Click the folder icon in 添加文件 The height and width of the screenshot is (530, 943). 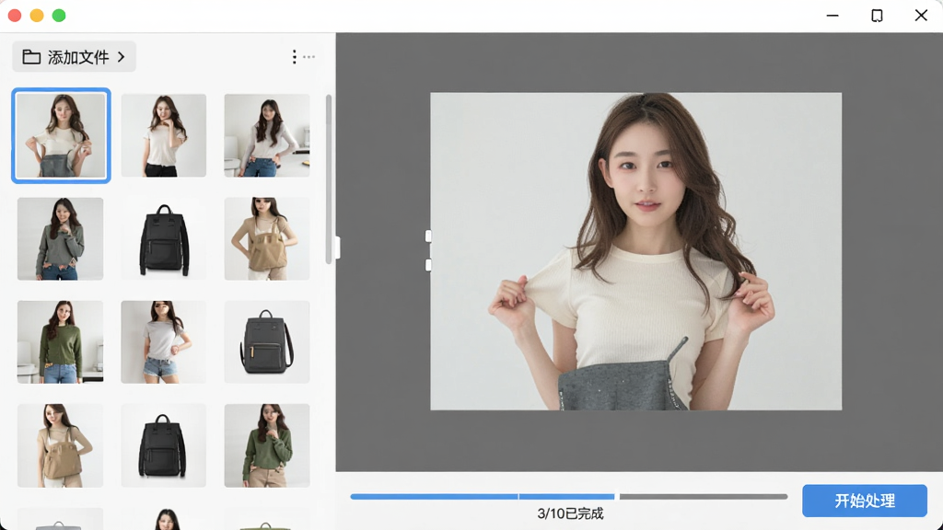coord(31,57)
